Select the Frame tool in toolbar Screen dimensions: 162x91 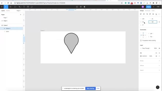coord(10,7)
